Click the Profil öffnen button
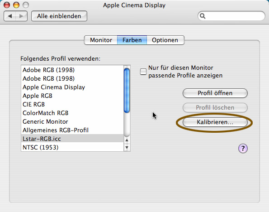 tap(215, 93)
